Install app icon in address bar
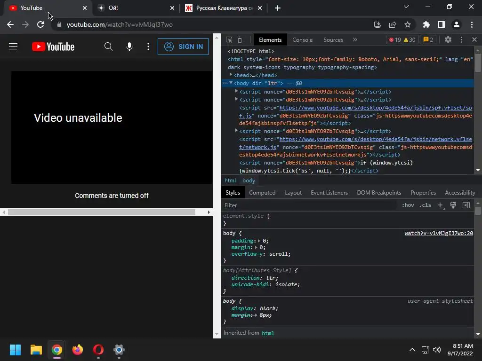Screen dimensions: 482x361 click(377, 24)
